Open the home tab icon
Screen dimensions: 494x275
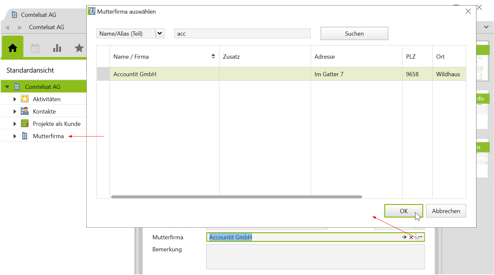[x=13, y=48]
